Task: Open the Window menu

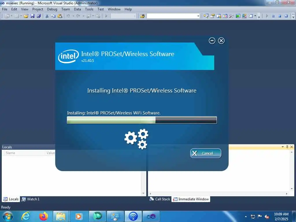Action: (114, 9)
